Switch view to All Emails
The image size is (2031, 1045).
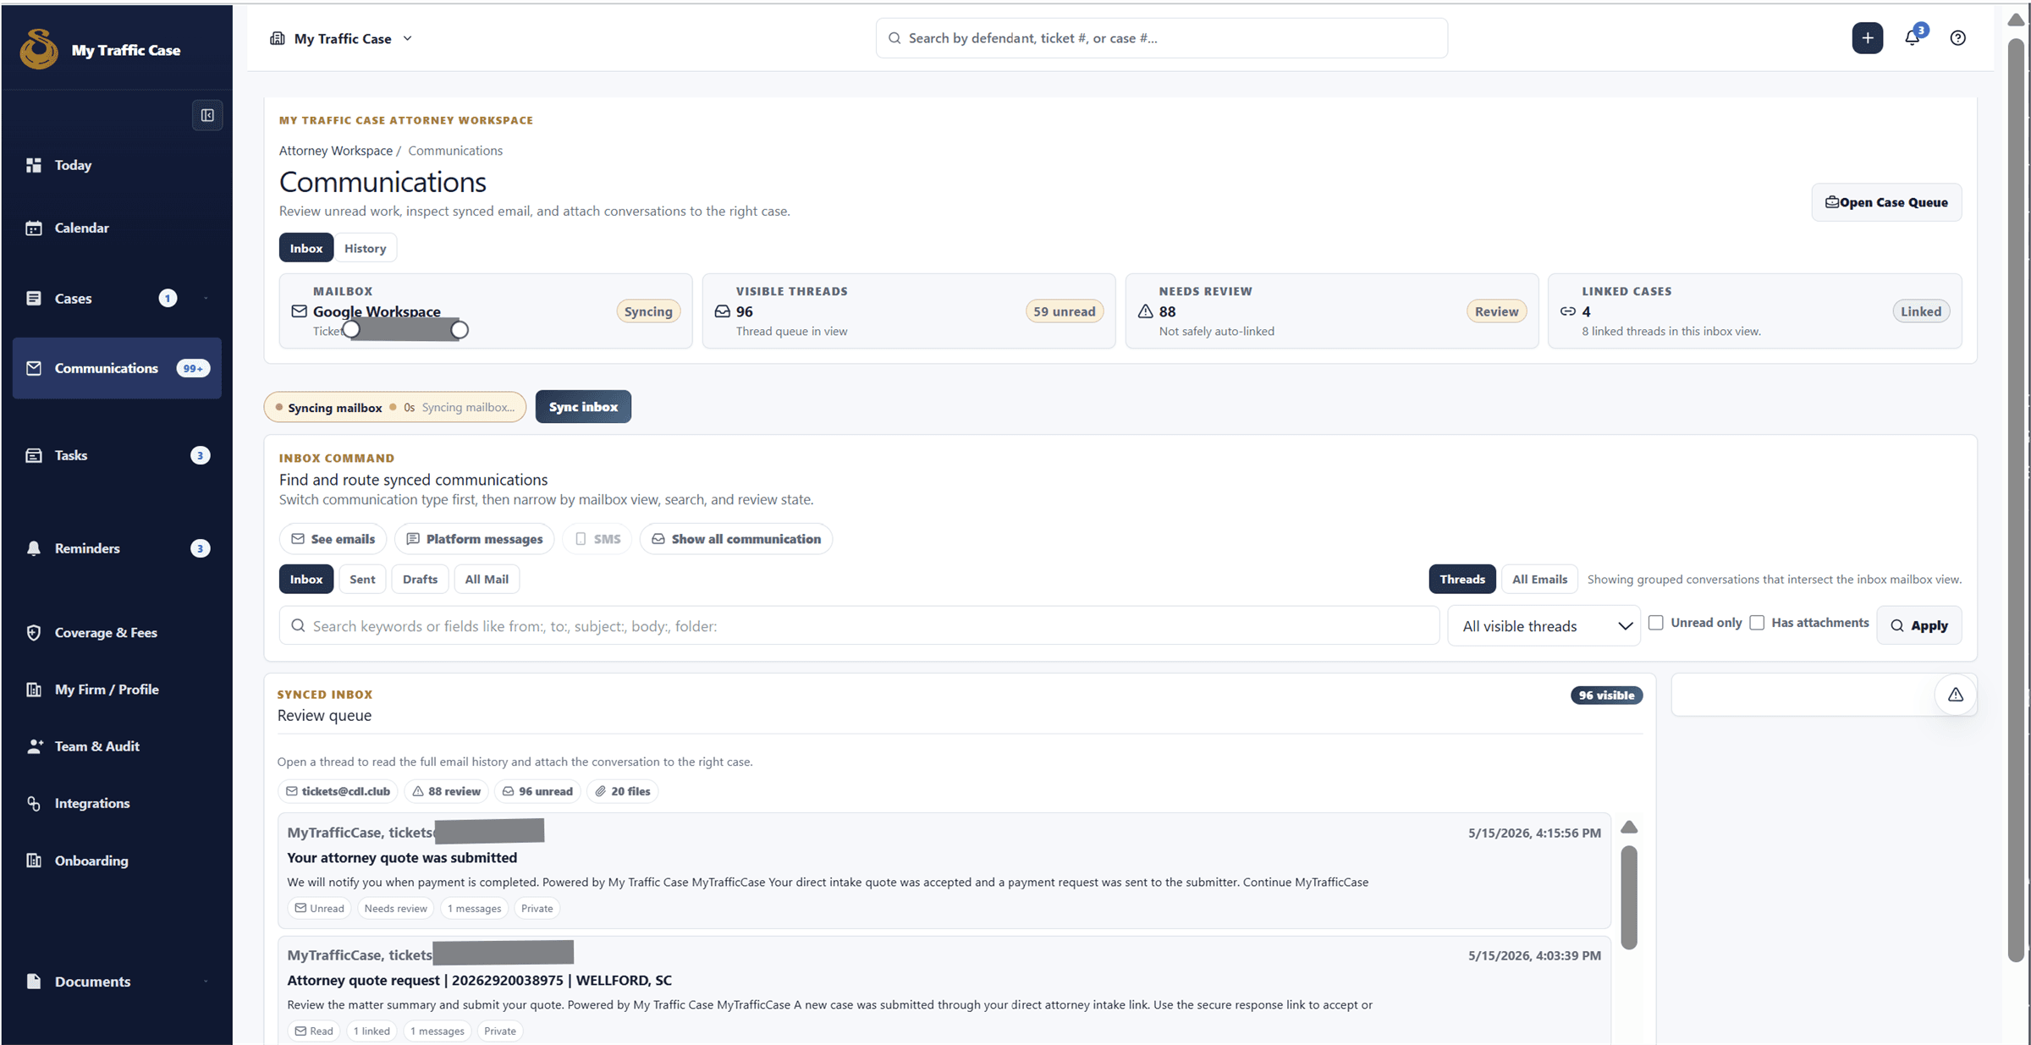(1539, 579)
